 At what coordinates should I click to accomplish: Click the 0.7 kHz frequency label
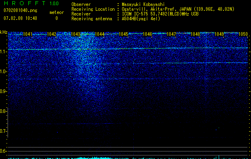3,131
